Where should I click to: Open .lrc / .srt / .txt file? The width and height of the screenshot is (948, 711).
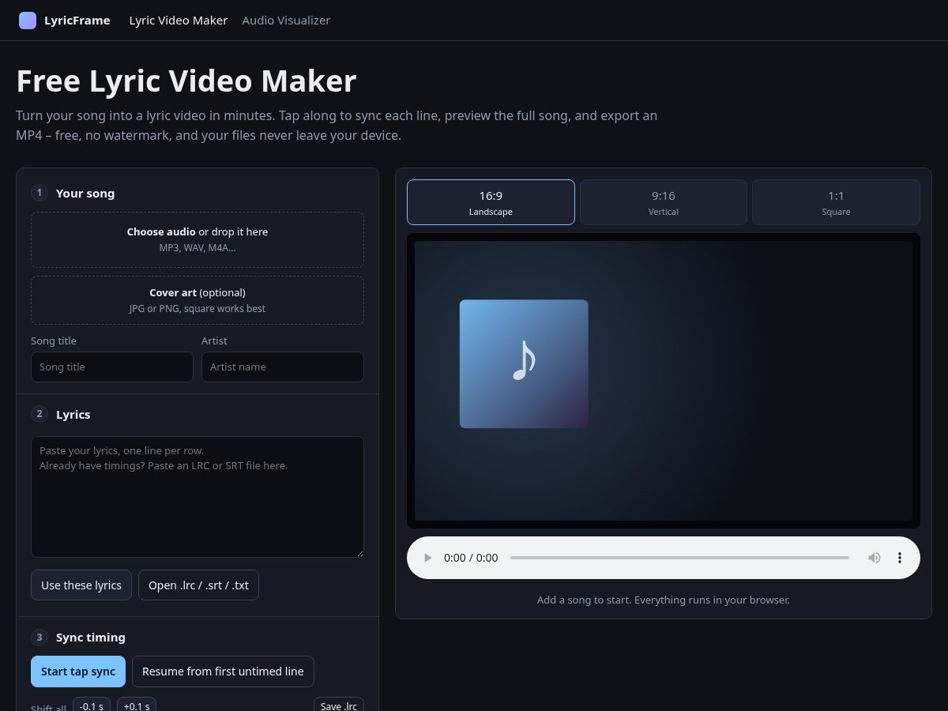(198, 585)
